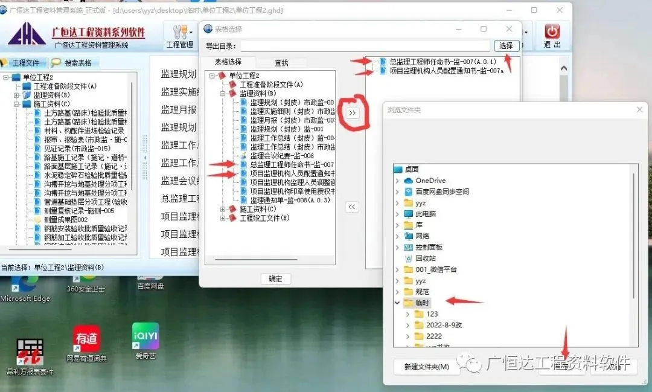
Task: Select 百度网盘同步空间 icon
Action: pyautogui.click(x=408, y=192)
